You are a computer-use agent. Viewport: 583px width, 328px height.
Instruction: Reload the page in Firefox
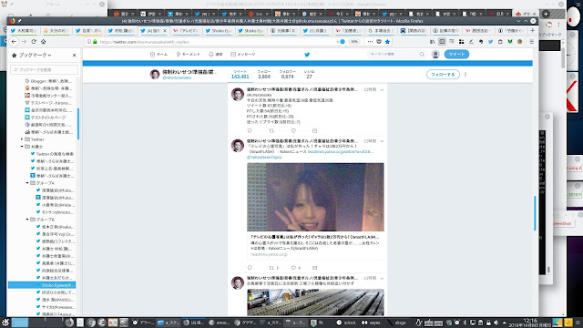[34, 42]
